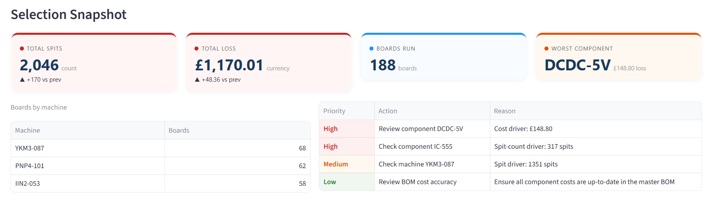
Task: Click the Boards by machine label
Action: [39, 107]
